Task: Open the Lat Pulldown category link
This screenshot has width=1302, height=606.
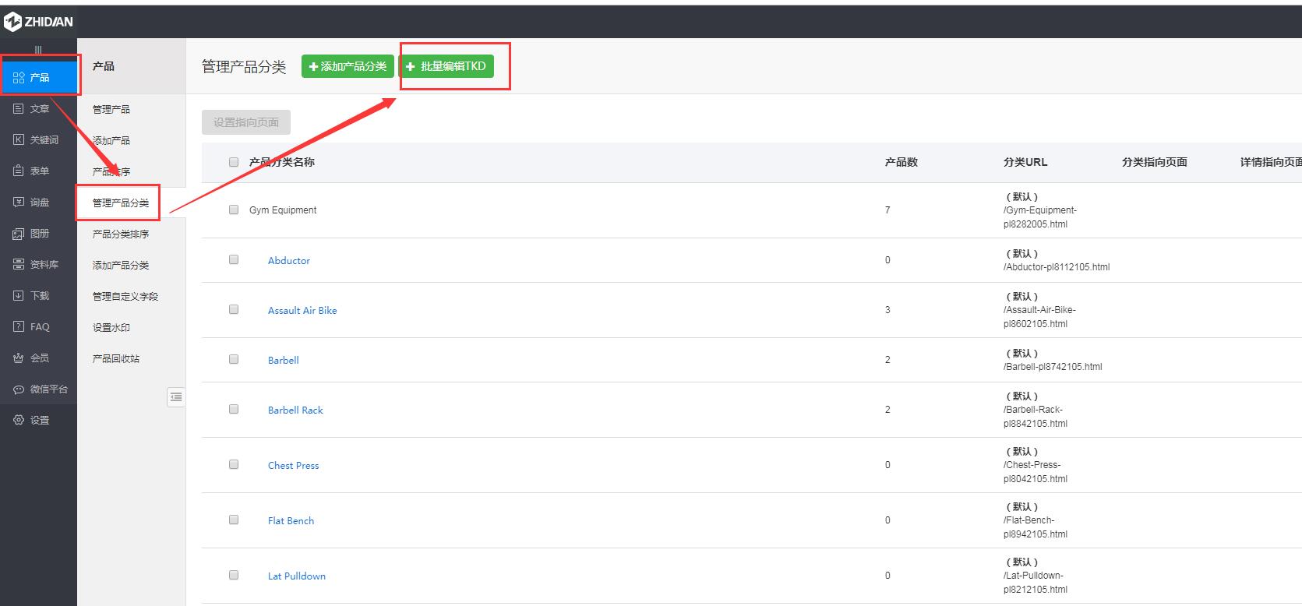Action: pyautogui.click(x=297, y=576)
